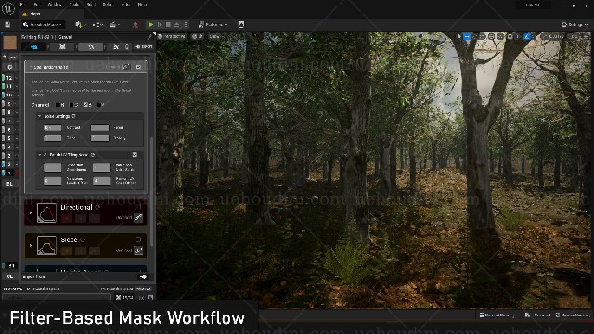Toggle the R channel checkbox
Viewport: 594px width, 334px height.
click(x=58, y=105)
